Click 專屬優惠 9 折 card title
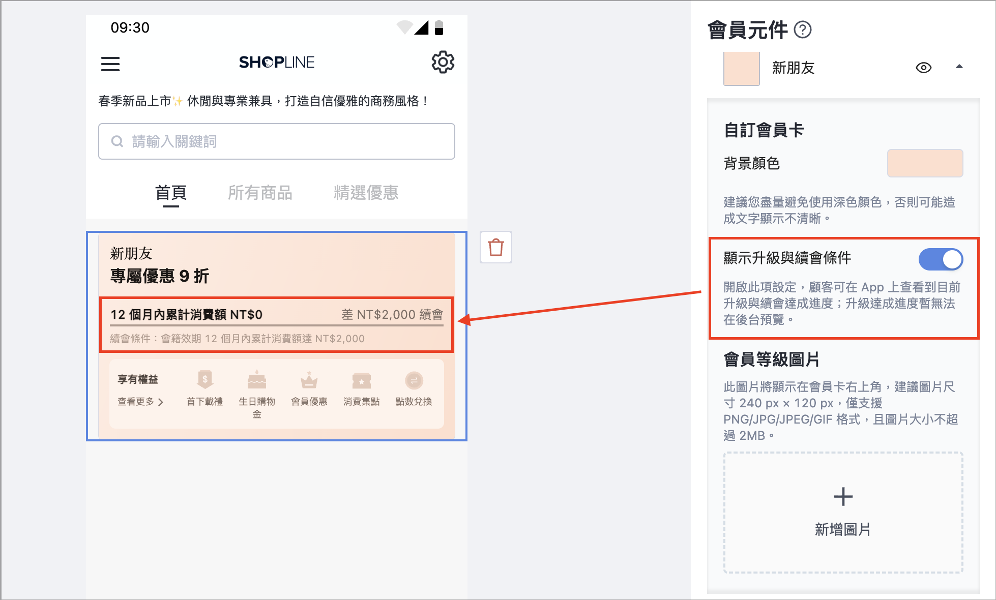This screenshot has height=600, width=996. pyautogui.click(x=160, y=276)
